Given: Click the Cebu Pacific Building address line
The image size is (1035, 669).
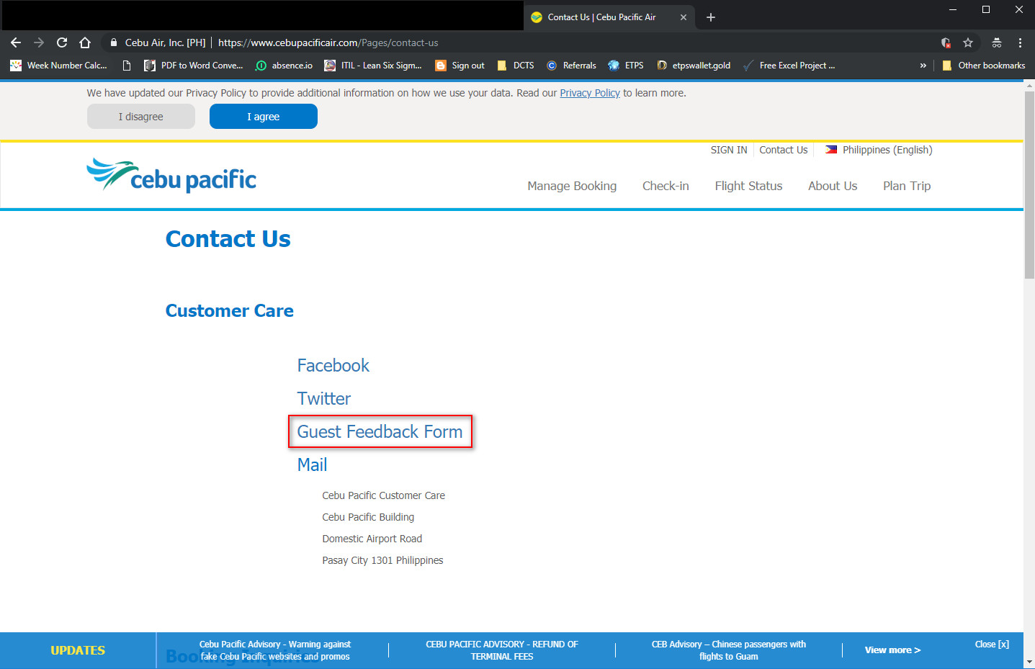Looking at the screenshot, I should pyautogui.click(x=368, y=517).
